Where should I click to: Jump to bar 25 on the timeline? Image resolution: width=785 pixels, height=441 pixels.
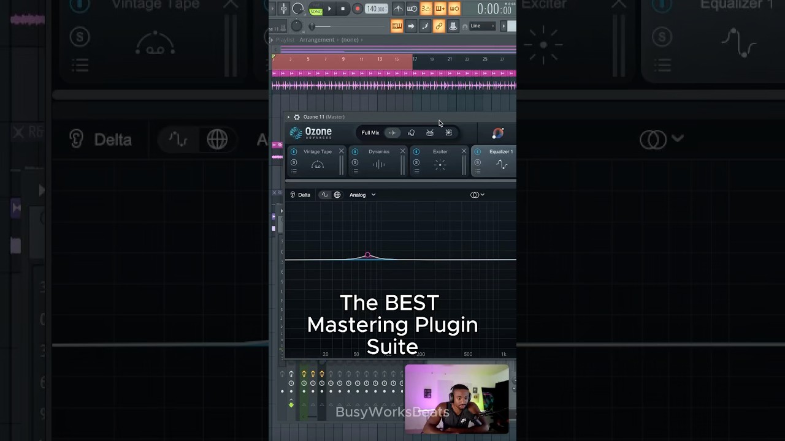pyautogui.click(x=484, y=59)
